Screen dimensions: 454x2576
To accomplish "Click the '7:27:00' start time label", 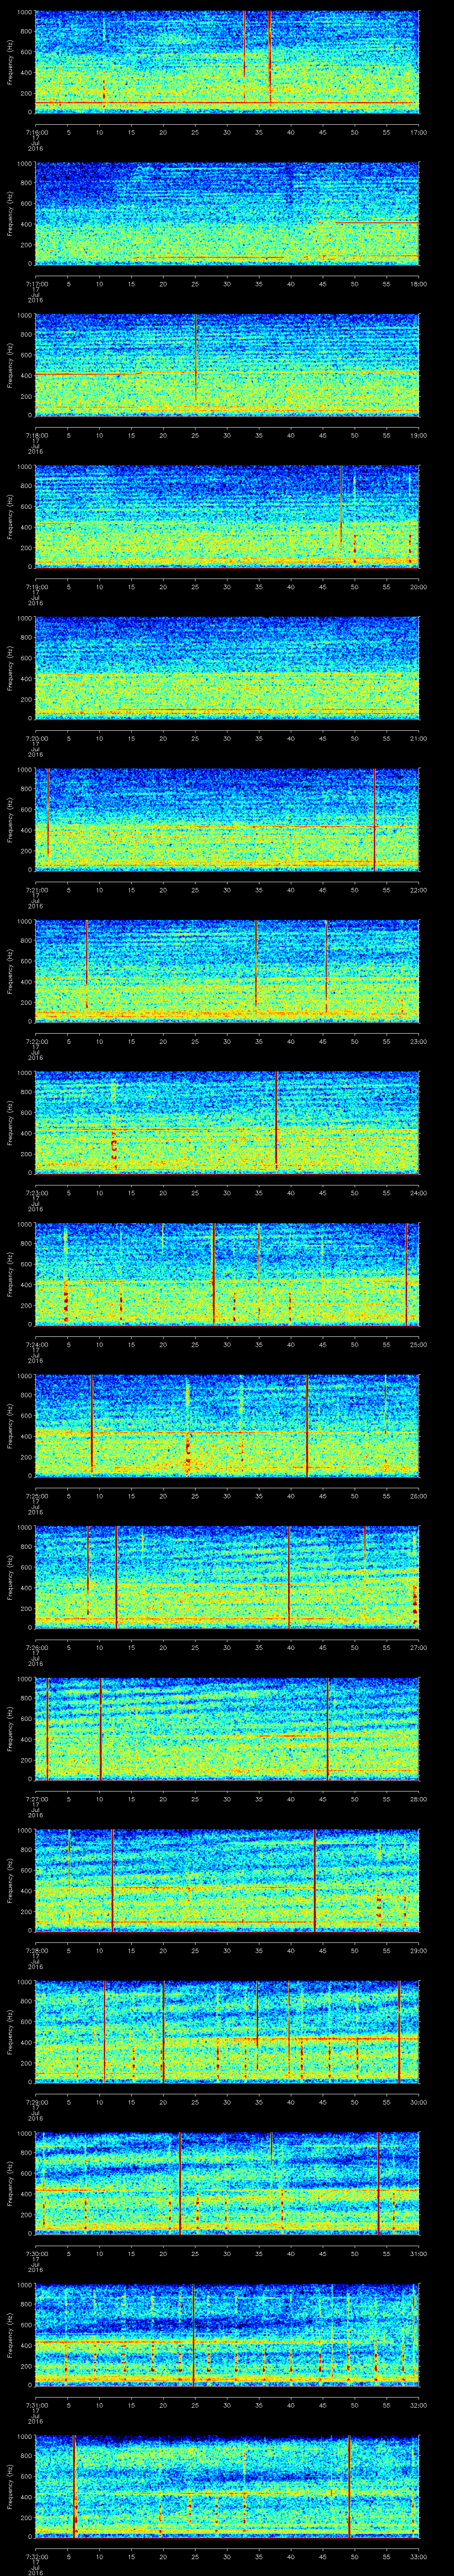I will pyautogui.click(x=36, y=1799).
